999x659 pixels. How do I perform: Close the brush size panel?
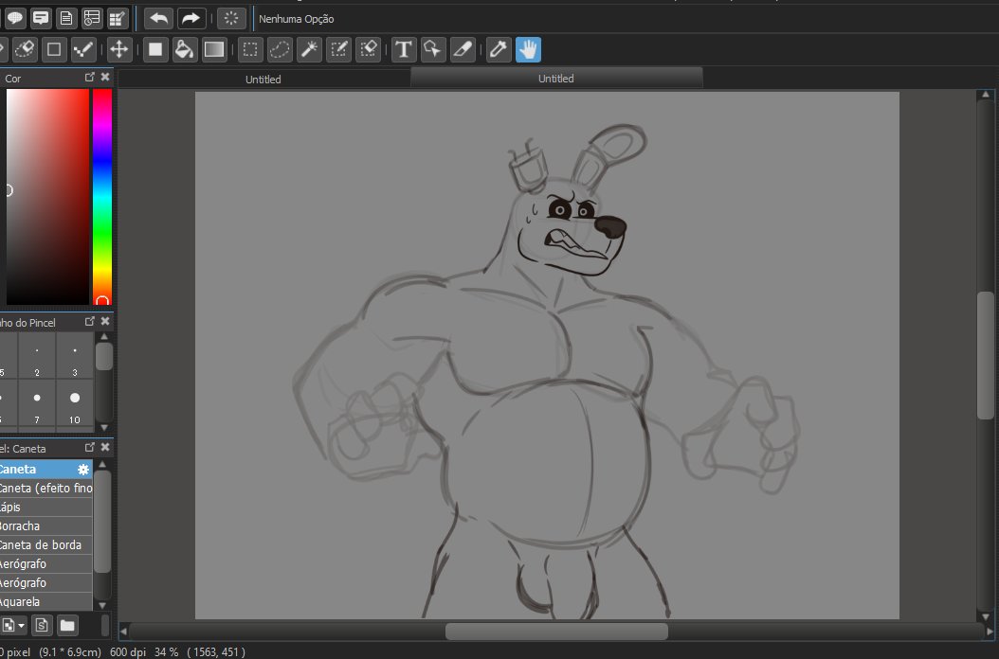(x=105, y=322)
